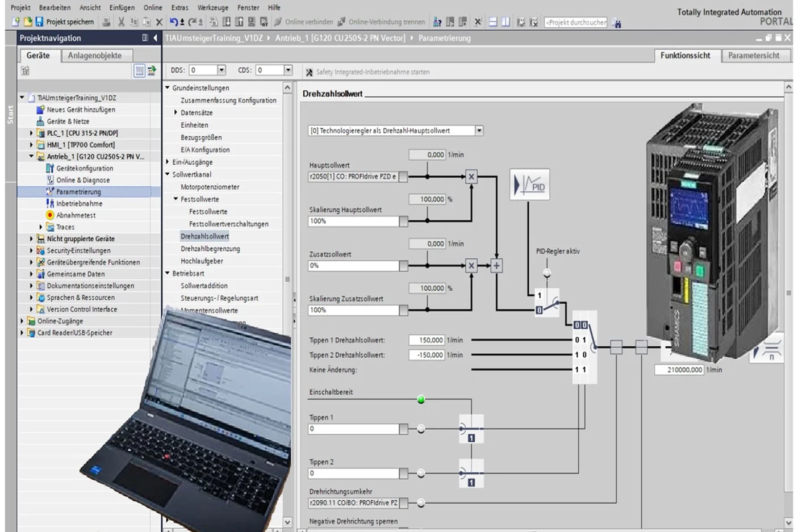Click the Tippen 1 Drehzahlsollwert value field

(x=427, y=340)
